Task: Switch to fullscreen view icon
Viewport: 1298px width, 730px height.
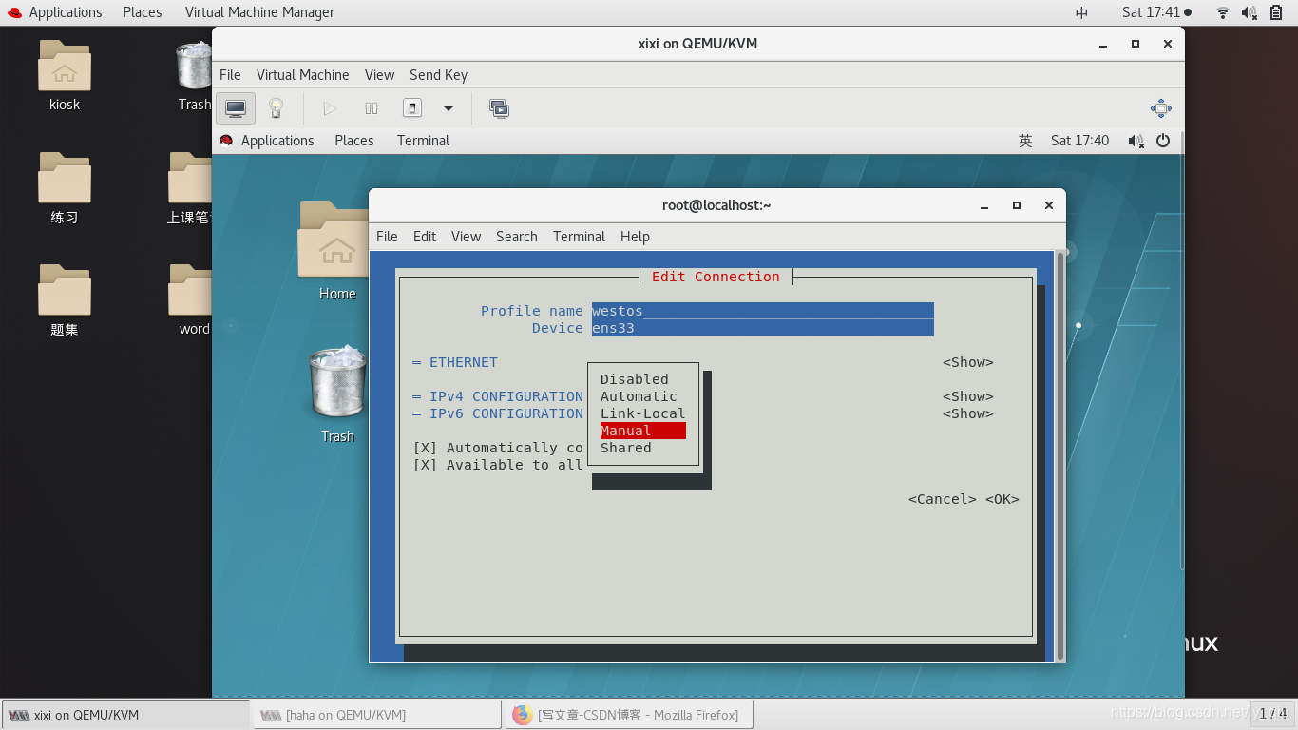Action: pos(1161,108)
